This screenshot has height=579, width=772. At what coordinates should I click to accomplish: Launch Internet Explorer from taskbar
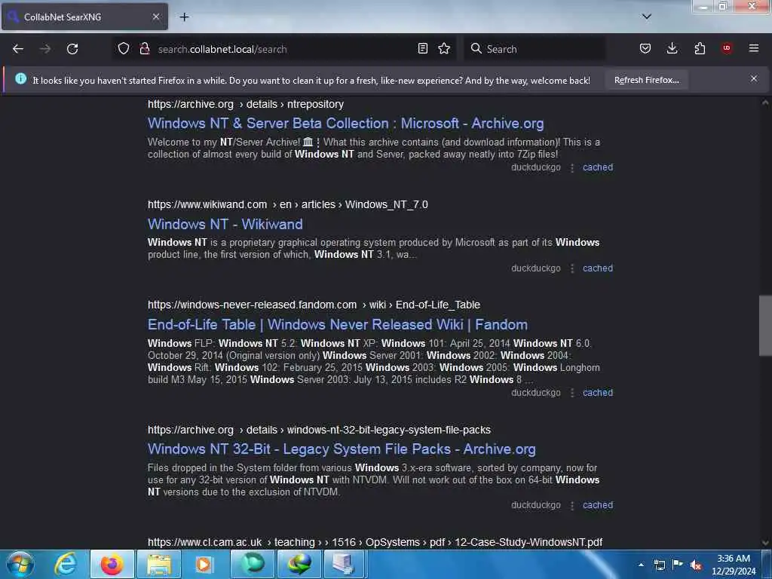66,564
